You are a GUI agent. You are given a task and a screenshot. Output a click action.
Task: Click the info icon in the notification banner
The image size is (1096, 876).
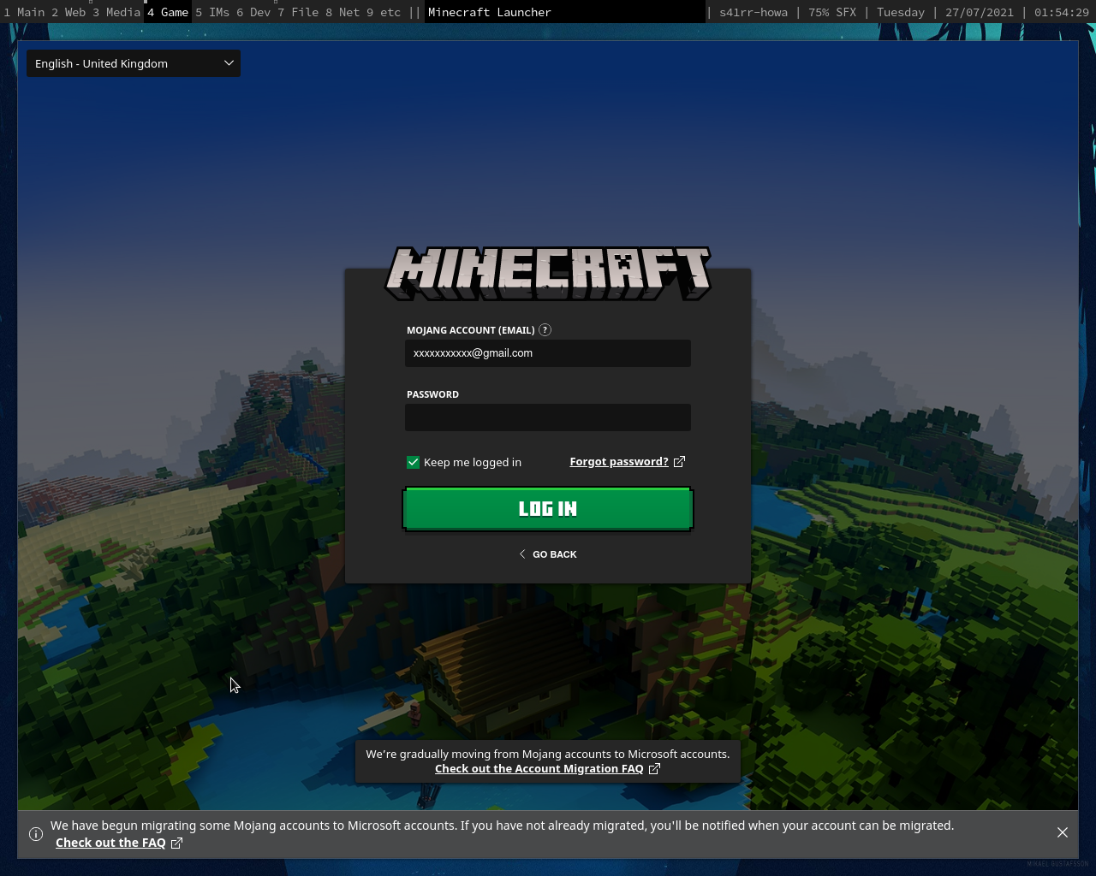click(36, 834)
